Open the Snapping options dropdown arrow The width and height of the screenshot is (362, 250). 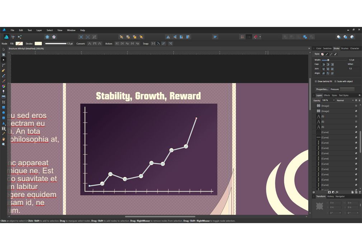[260, 37]
